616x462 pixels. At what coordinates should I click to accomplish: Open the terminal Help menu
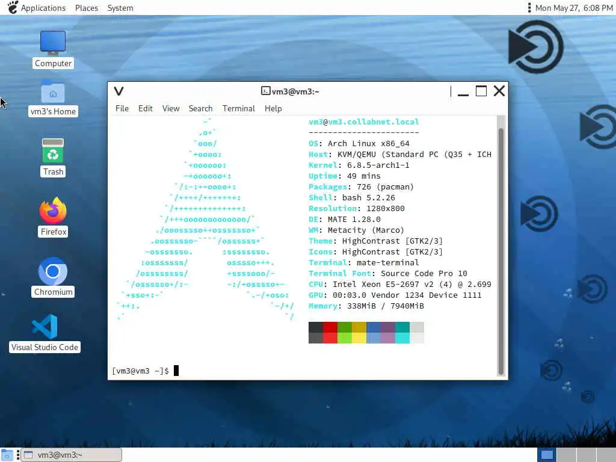click(273, 108)
